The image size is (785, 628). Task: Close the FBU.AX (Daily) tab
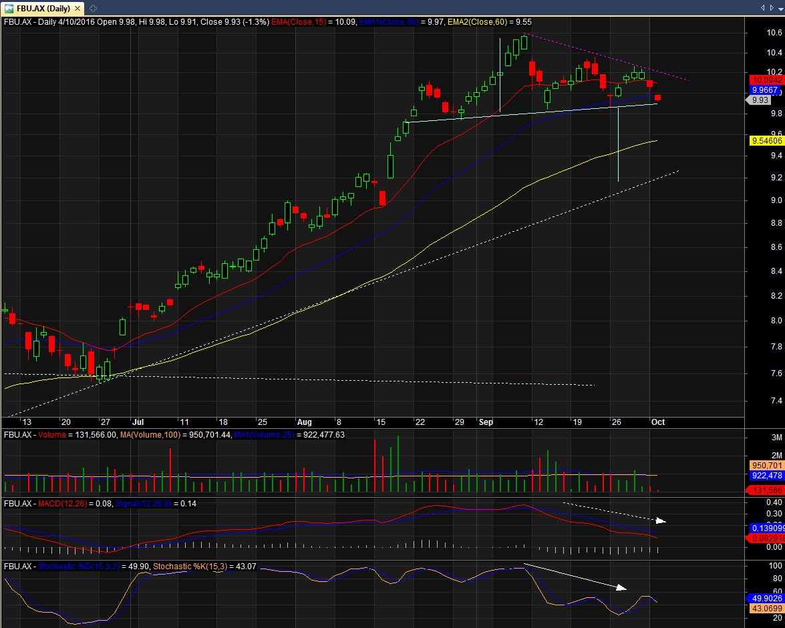coord(77,9)
